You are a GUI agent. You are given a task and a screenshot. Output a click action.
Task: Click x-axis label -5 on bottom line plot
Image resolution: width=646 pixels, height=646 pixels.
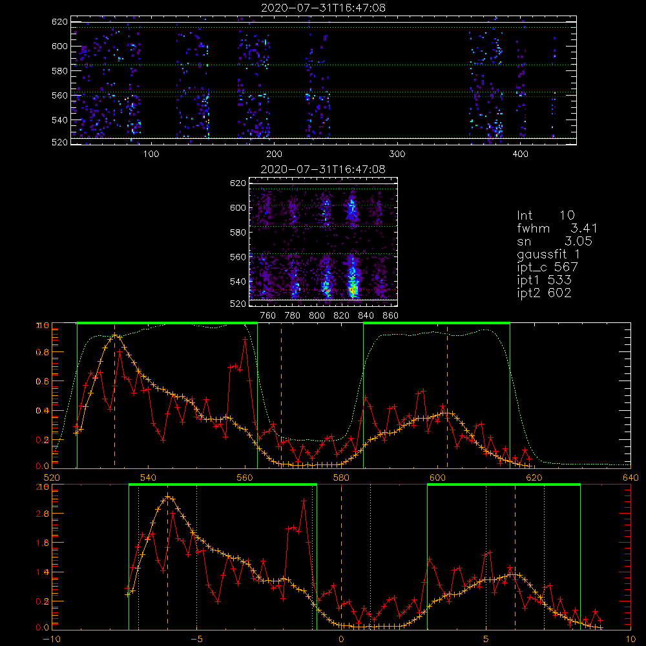click(x=197, y=640)
